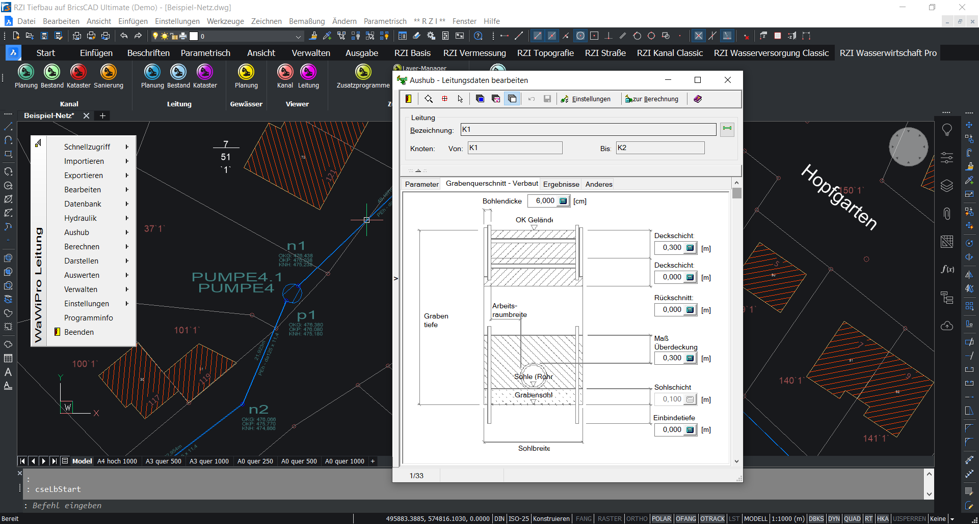Open the RZI Kanal Classic ribbon tab
Viewport: 979px width, 524px height.
click(670, 53)
